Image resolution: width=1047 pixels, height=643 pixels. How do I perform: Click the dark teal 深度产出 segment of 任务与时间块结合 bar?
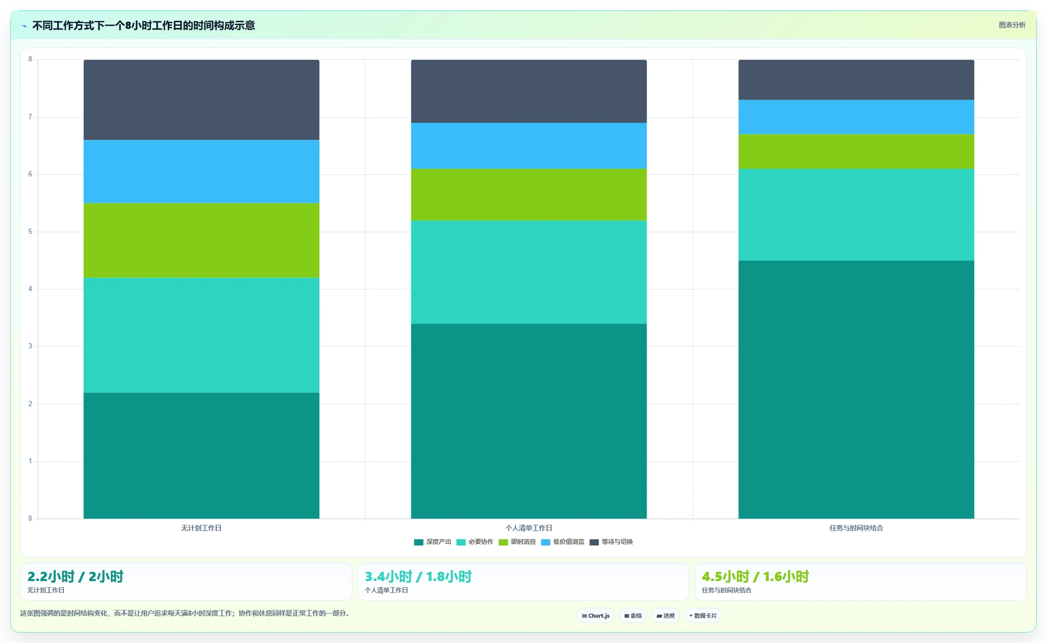pos(856,390)
